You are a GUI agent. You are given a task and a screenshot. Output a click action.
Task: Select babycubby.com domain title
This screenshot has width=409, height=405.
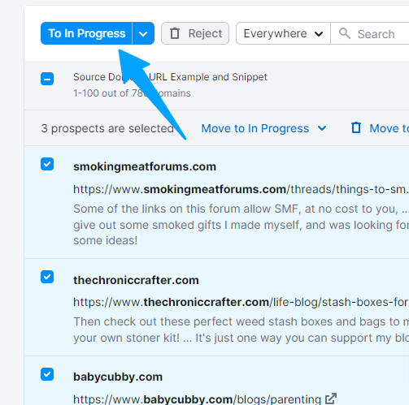pyautogui.click(x=118, y=377)
